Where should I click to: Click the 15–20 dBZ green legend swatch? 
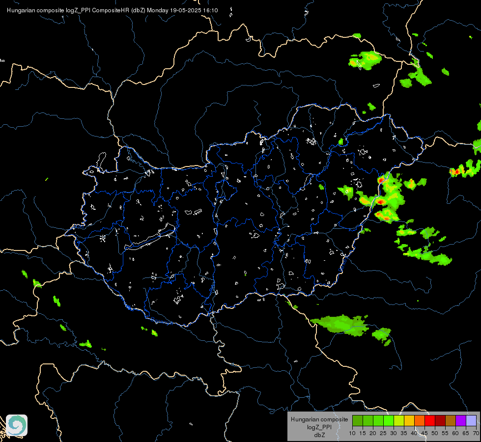tap(368, 420)
